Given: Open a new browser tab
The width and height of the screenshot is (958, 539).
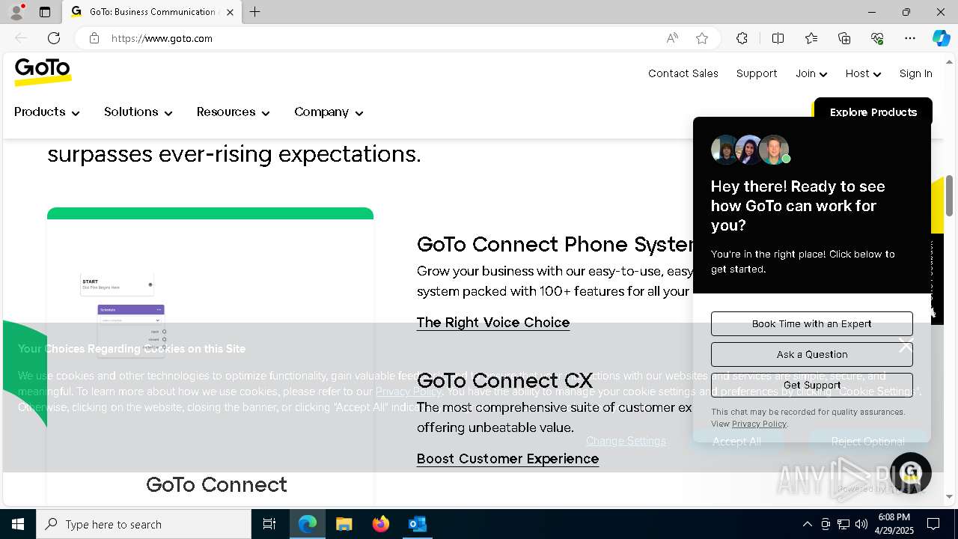Looking at the screenshot, I should click(255, 12).
